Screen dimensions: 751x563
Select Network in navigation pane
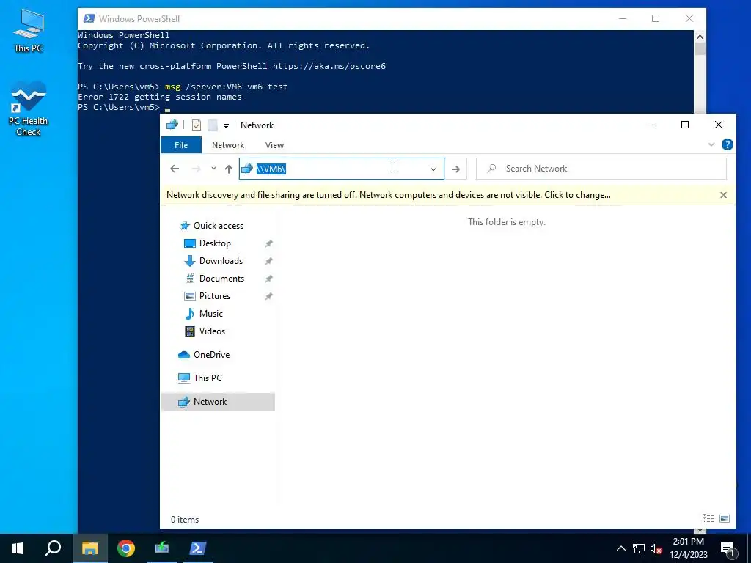point(218,402)
